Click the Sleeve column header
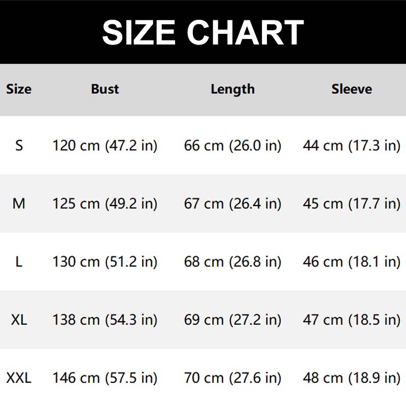The image size is (406, 406). pos(351,89)
